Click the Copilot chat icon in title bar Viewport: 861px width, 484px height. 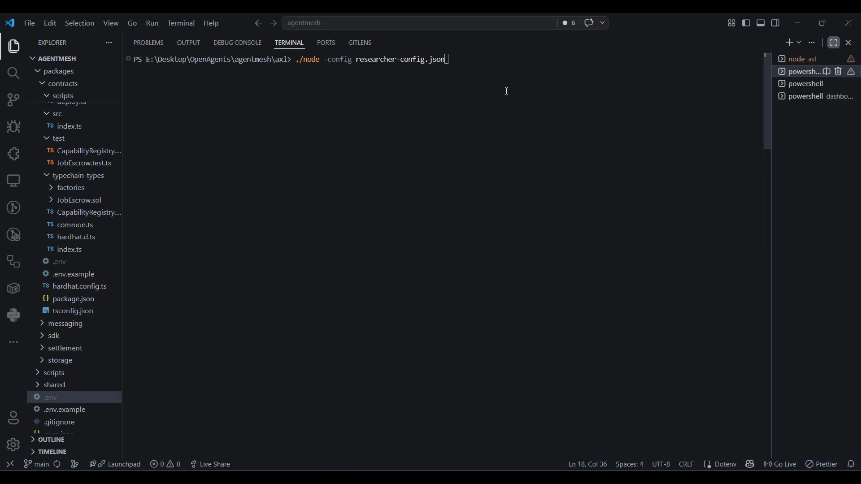(589, 23)
